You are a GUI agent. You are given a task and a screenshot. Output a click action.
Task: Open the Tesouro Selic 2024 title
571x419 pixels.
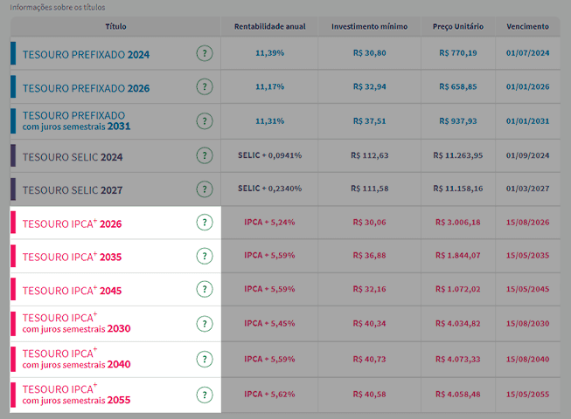coord(73,157)
